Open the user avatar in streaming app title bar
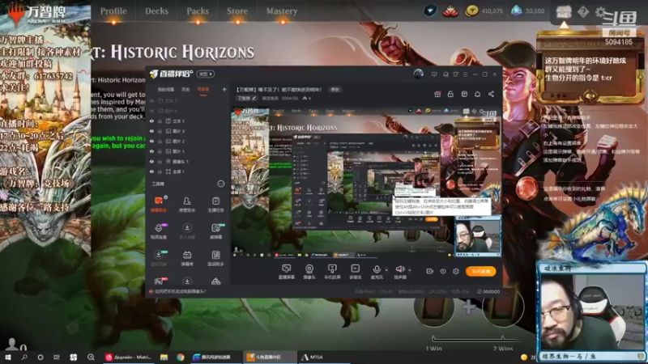 (418, 74)
